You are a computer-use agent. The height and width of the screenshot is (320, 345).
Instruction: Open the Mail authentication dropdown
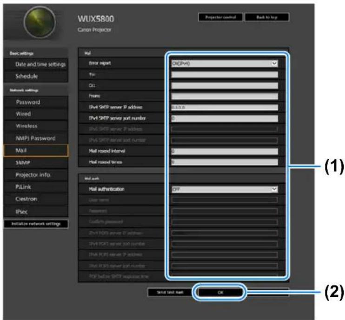click(x=225, y=189)
